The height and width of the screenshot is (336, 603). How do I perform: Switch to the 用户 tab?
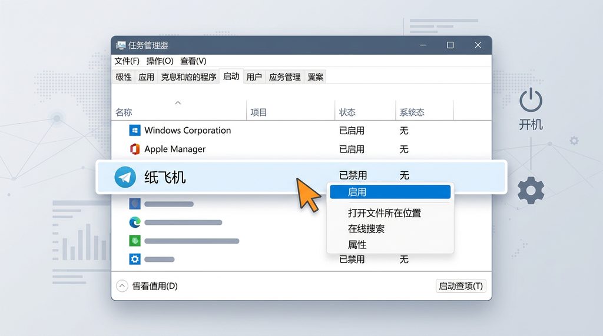(254, 77)
